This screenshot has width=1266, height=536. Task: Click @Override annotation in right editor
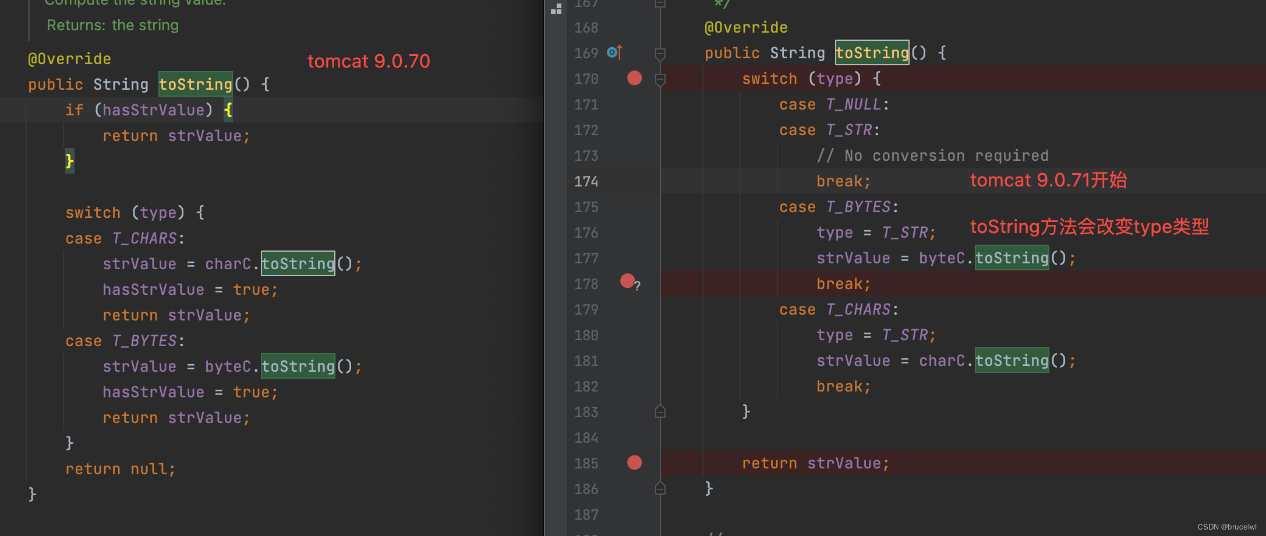746,27
